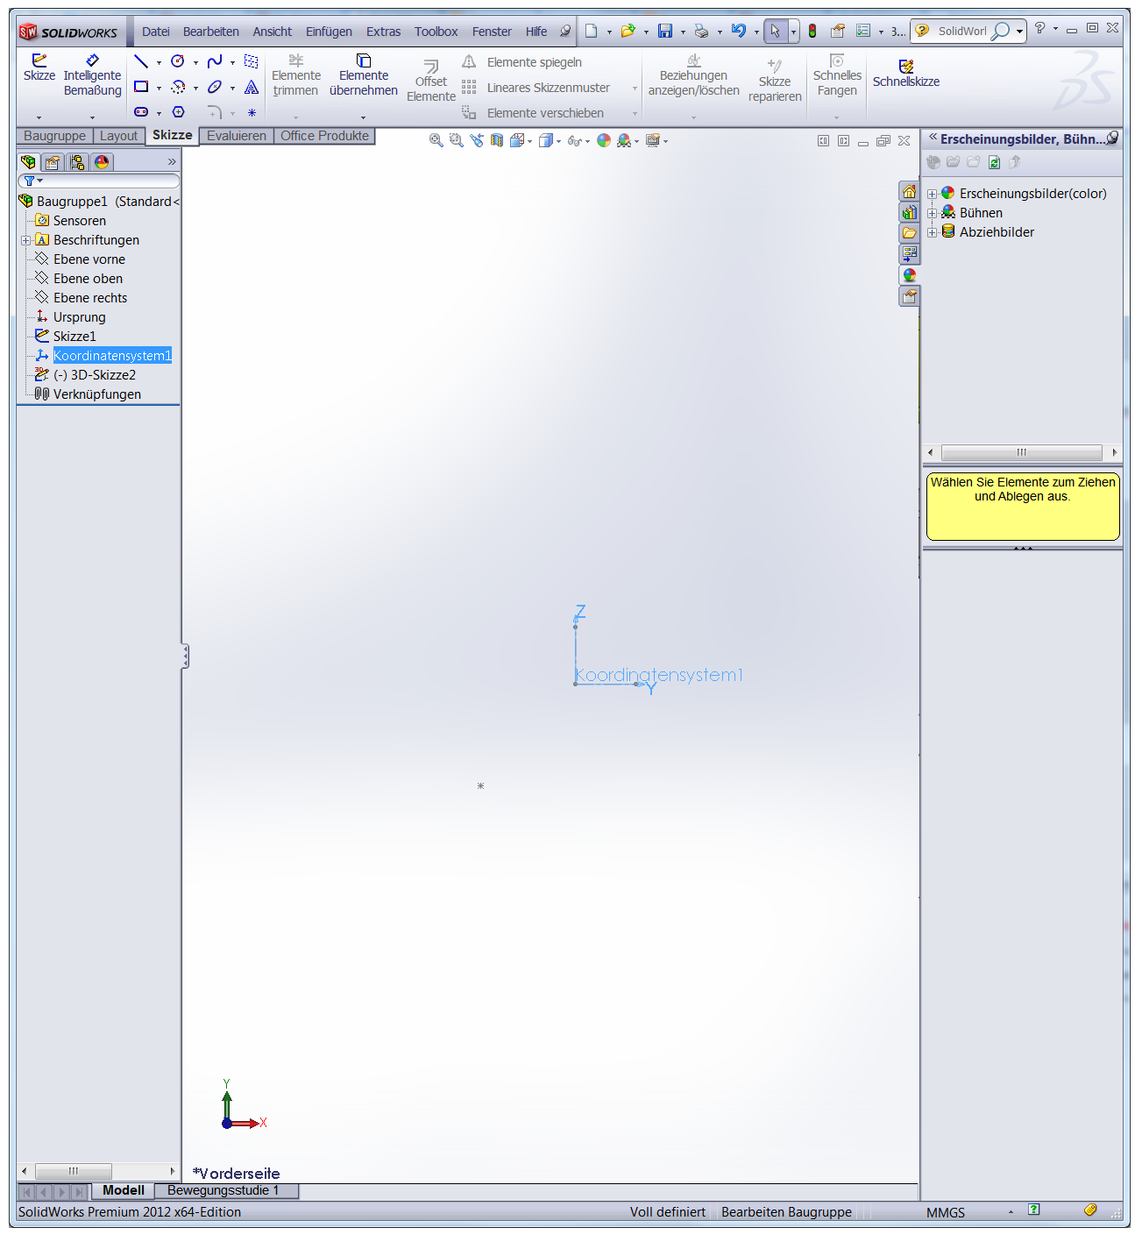The image size is (1142, 1249).
Task: Open the Lineares Skizzenmuster dropdown arrow
Action: (x=635, y=88)
